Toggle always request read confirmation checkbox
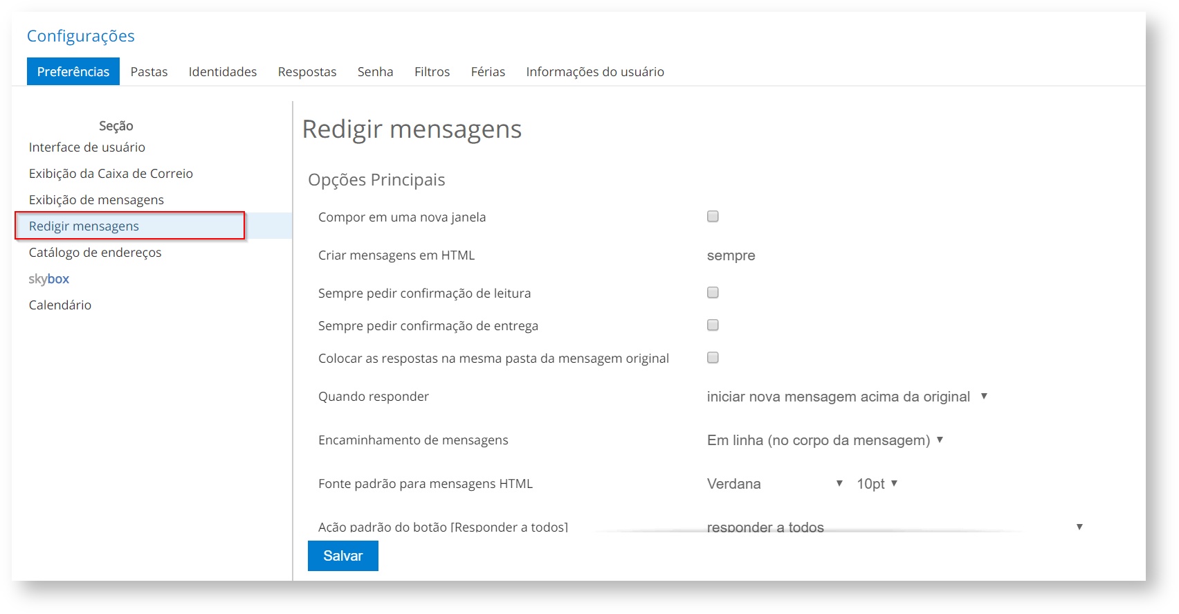This screenshot has width=1179, height=614. [713, 293]
